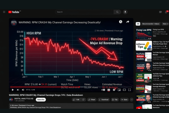Subscribe to Digital Analytics HD
Viewport: 169px width, 113px height.
(41, 100)
